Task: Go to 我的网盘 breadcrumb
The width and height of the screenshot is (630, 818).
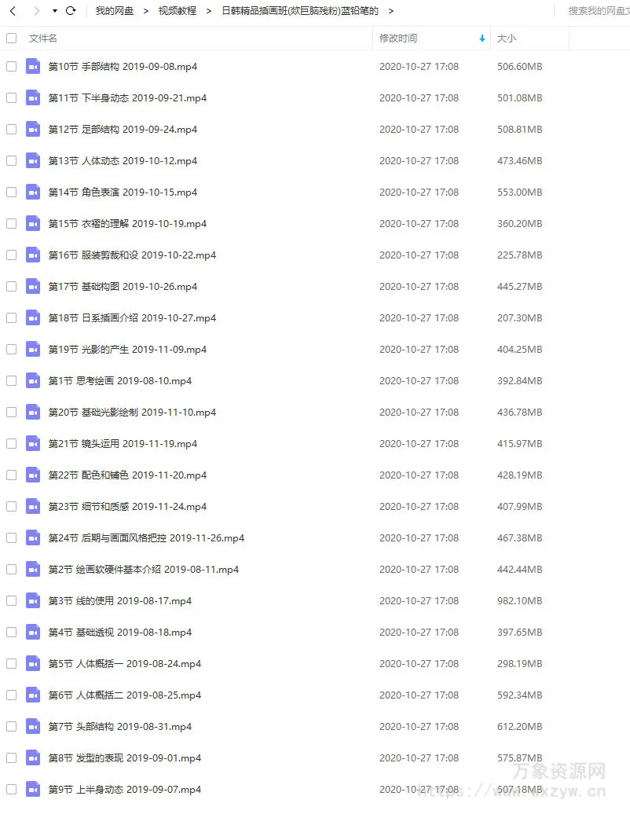Action: pyautogui.click(x=114, y=11)
